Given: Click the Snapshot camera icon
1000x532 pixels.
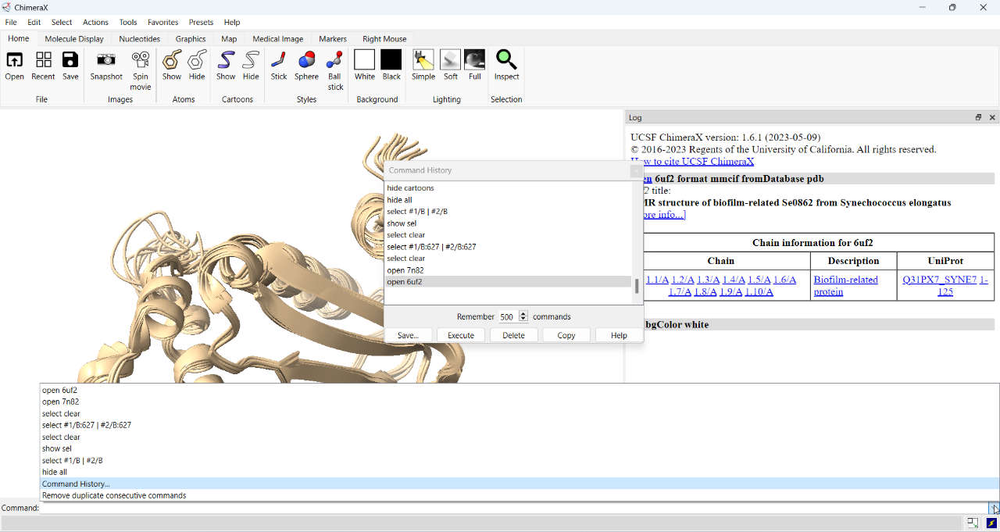Looking at the screenshot, I should point(106,60).
